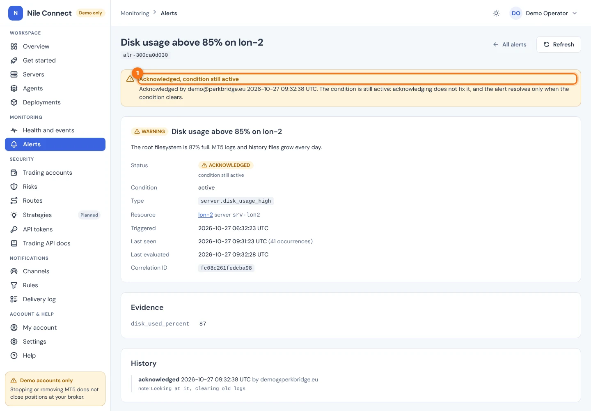591x411 pixels.
Task: Open Overview via its grid icon
Action: 14,46
